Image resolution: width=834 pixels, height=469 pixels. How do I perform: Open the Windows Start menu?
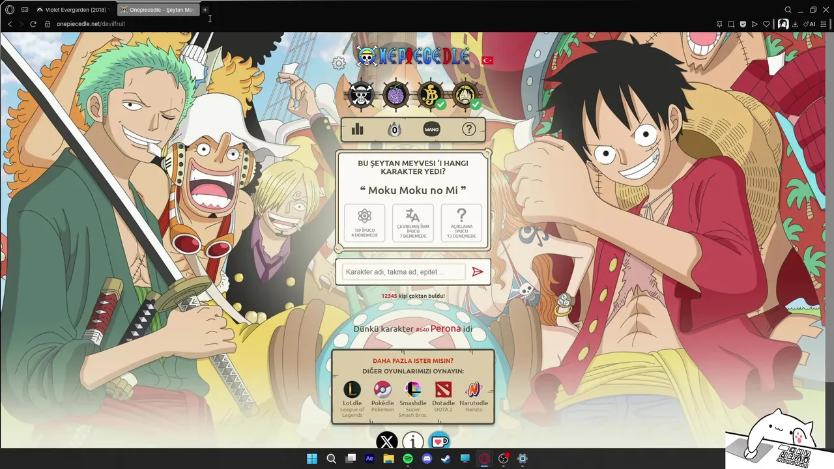tap(312, 459)
